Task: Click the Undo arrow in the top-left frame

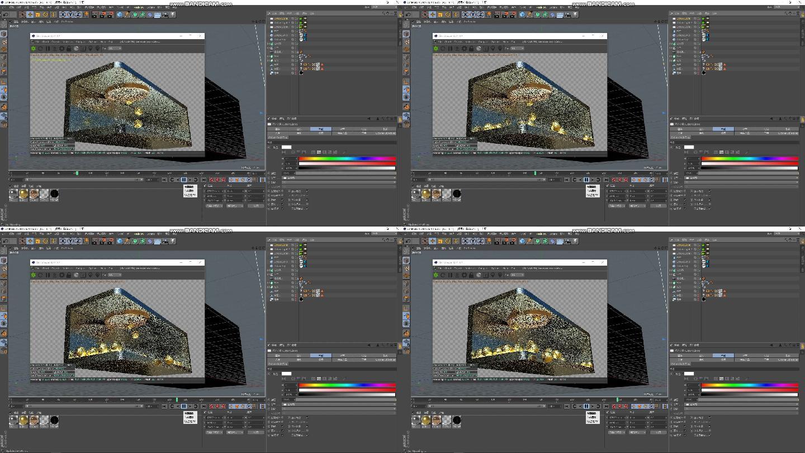Action: 6,15
